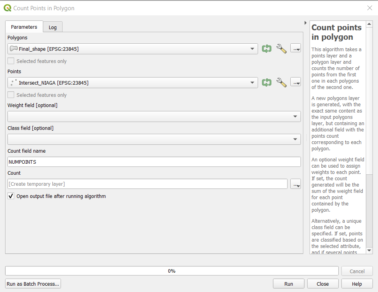Enable Selected features only for Polygons

[x=11, y=61]
